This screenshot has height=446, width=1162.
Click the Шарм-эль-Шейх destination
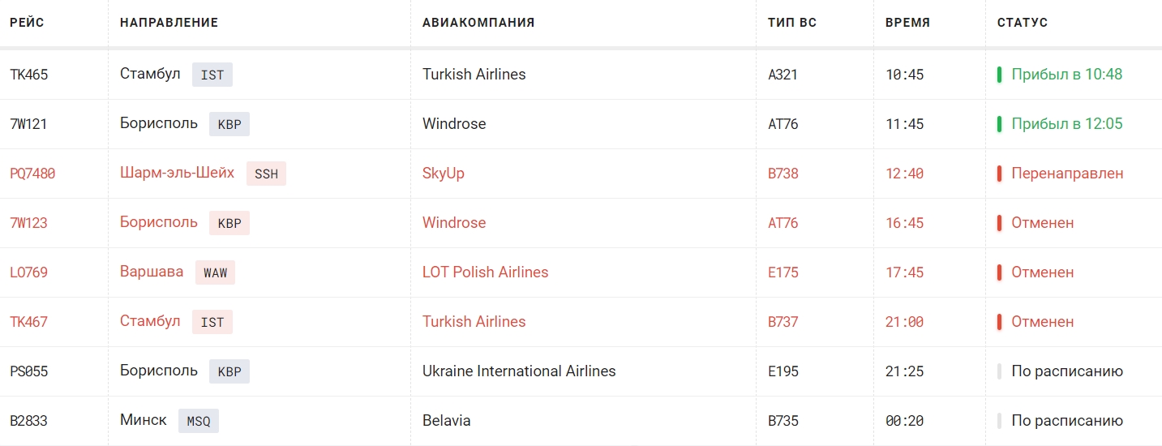pyautogui.click(x=177, y=173)
